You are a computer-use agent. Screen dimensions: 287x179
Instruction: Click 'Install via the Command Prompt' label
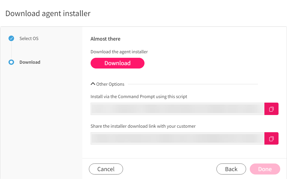(x=139, y=96)
